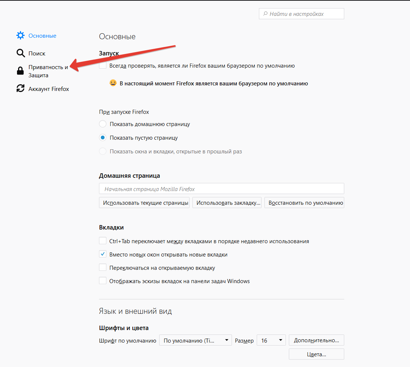Screen dimensions: 410x367
Task: Open the default font dropdown
Action: [x=196, y=340]
